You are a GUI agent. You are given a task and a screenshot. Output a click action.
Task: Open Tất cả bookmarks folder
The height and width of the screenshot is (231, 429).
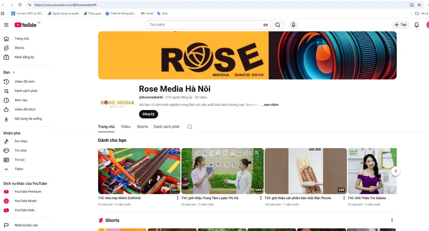(x=422, y=13)
